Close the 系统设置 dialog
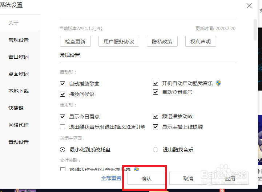The width and height of the screenshot is (262, 192). [x=249, y=6]
